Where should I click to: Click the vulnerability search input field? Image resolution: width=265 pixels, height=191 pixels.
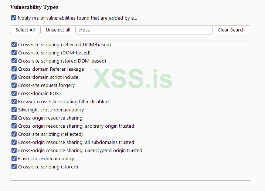(144, 30)
